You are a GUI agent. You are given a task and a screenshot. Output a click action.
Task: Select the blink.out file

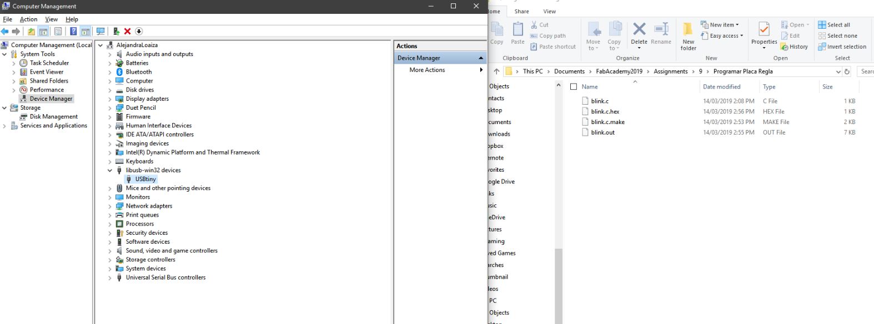click(603, 133)
